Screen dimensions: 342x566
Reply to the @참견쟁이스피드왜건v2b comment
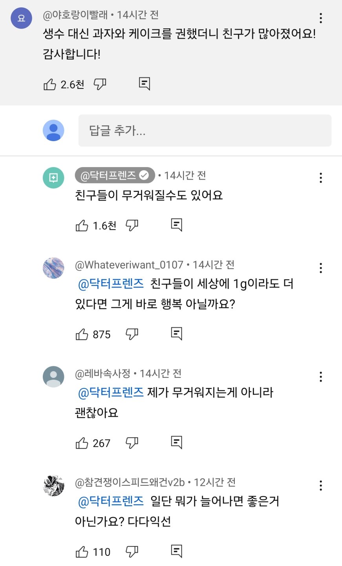pos(177,551)
